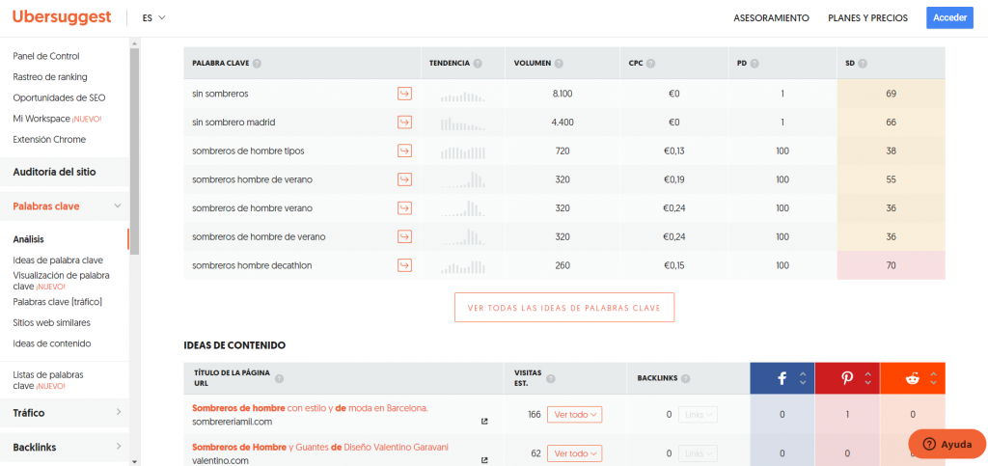Click help icon beside CPC header
988x466 pixels.
coord(651,64)
